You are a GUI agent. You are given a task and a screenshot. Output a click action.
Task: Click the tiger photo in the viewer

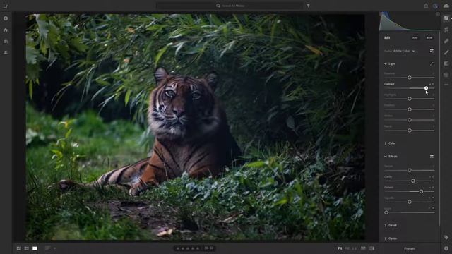[x=196, y=127]
